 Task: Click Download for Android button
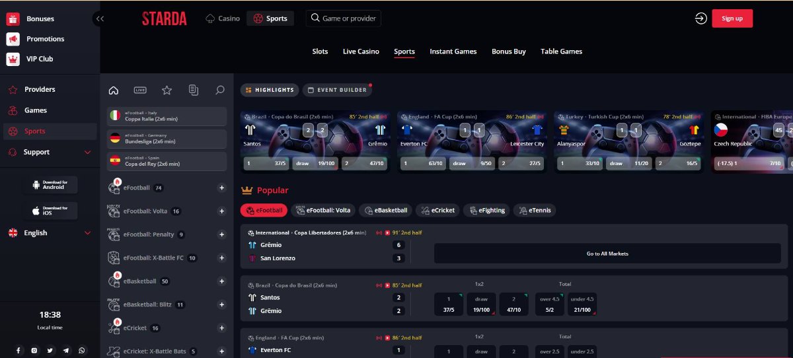click(50, 185)
